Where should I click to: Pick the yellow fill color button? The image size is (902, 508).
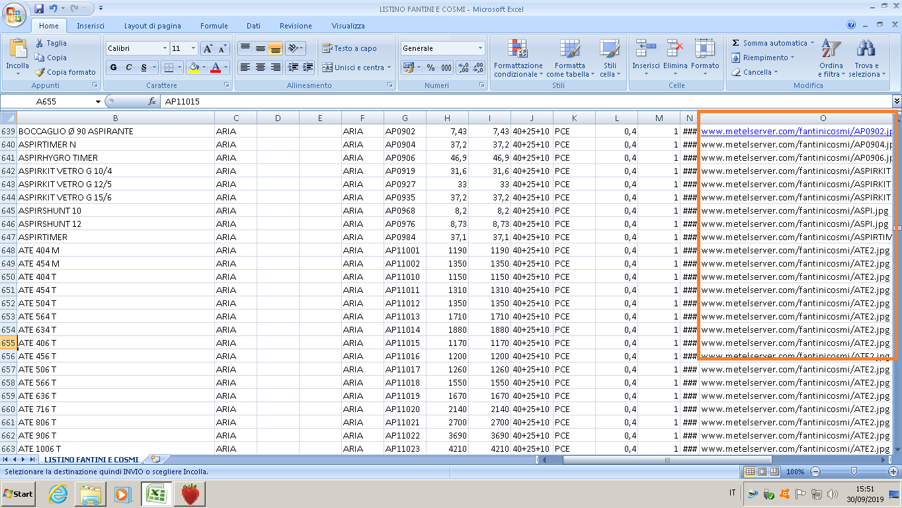click(x=194, y=67)
